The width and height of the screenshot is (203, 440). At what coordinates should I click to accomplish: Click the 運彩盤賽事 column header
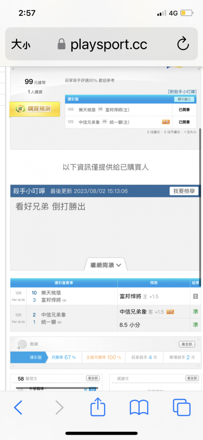[64, 282]
